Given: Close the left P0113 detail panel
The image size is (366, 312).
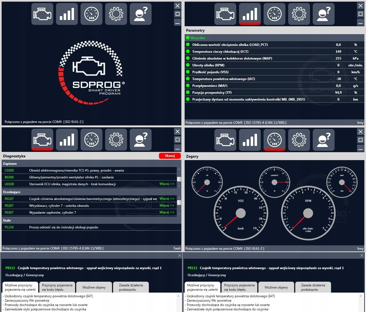Looking at the screenshot, I should [179, 255].
